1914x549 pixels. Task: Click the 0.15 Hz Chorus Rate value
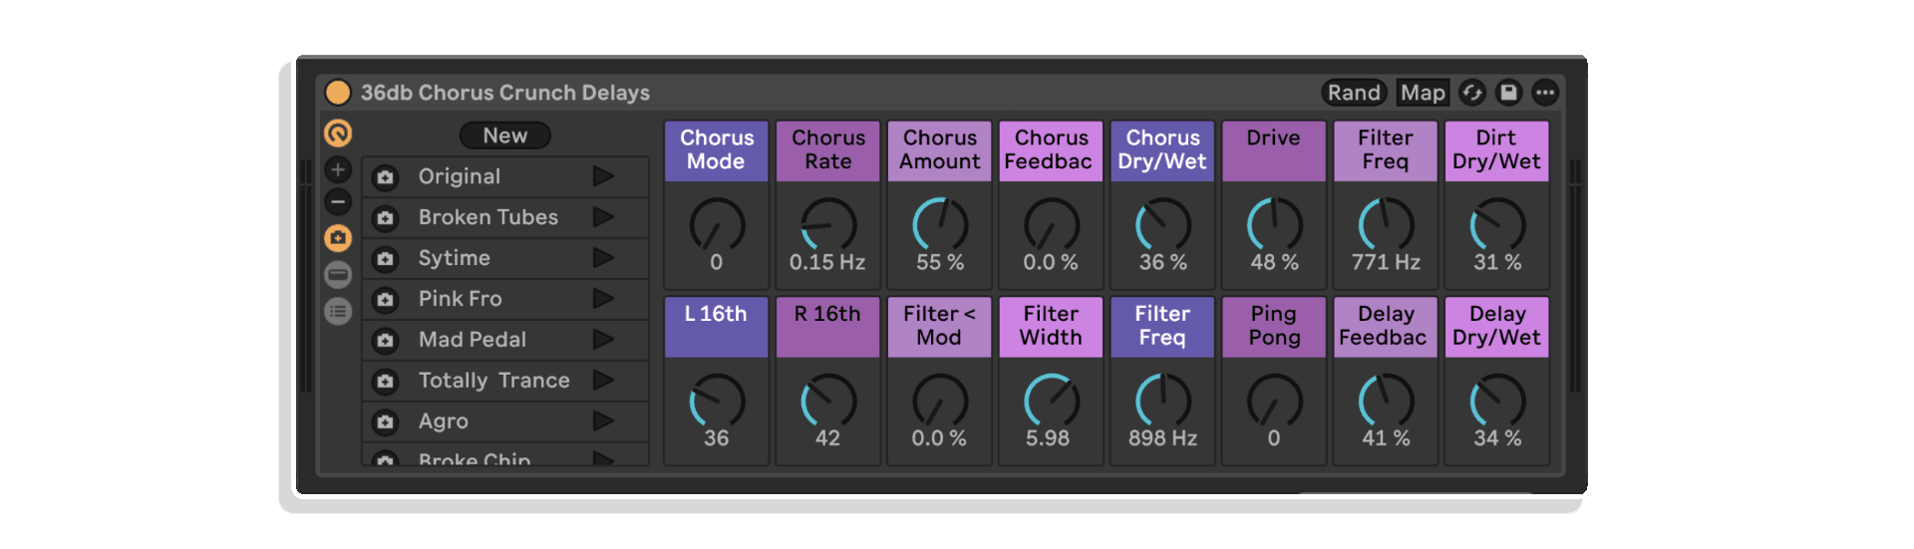(x=827, y=262)
